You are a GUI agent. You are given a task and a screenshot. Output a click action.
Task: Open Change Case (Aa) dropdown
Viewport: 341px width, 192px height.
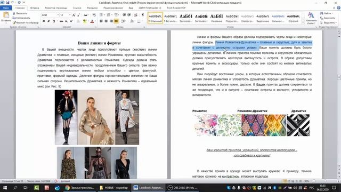point(86,15)
